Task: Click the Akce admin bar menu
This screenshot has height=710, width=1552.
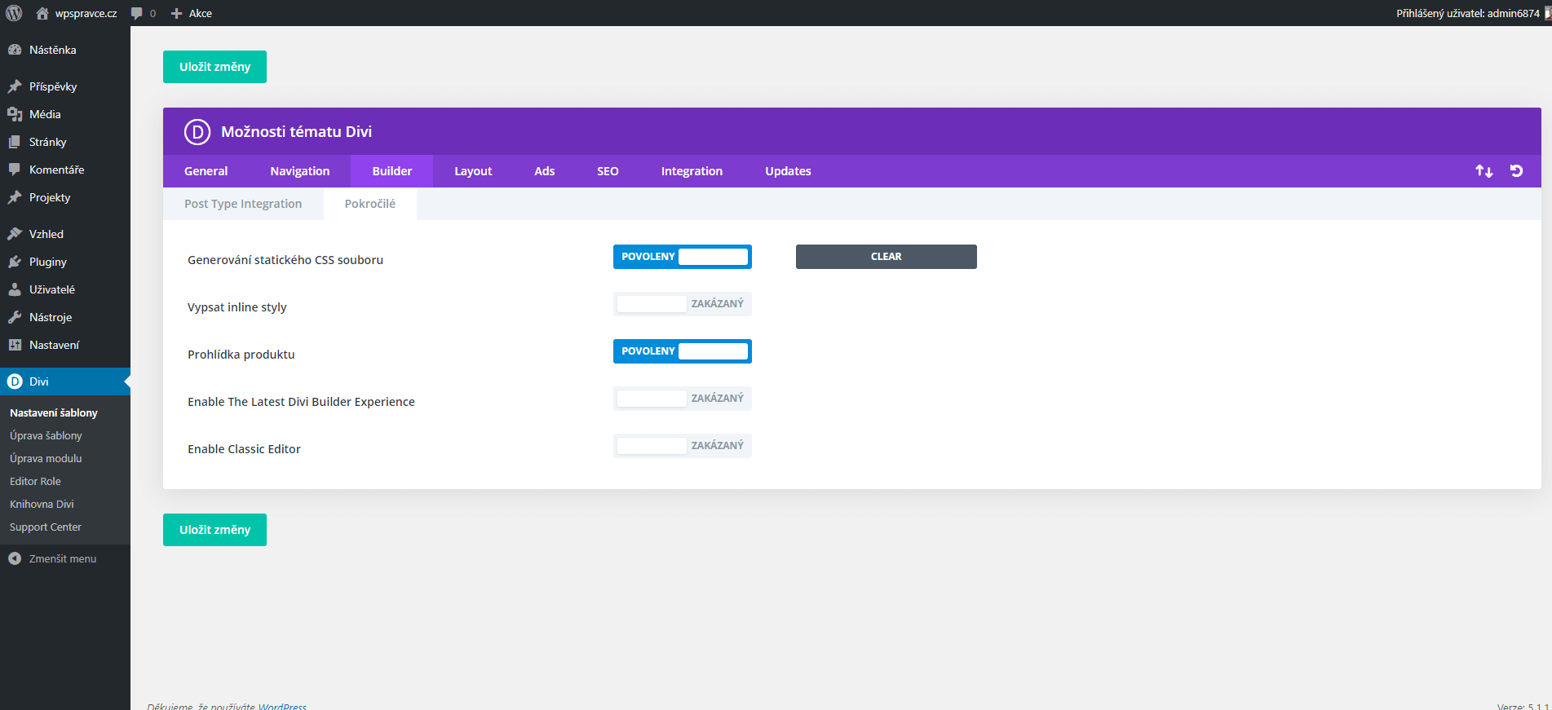Action: 192,13
